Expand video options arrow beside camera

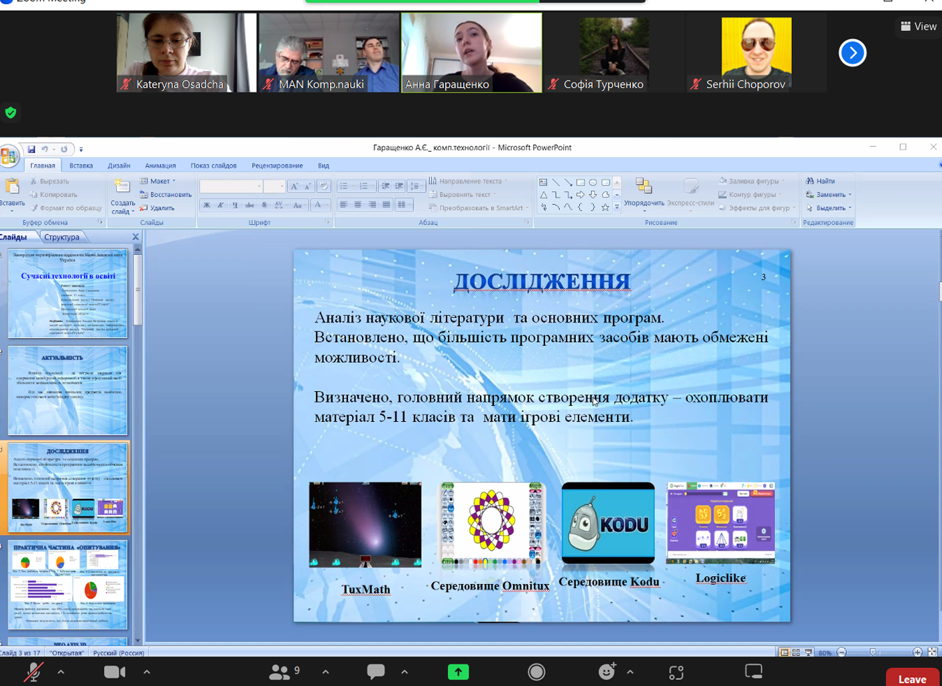click(146, 671)
